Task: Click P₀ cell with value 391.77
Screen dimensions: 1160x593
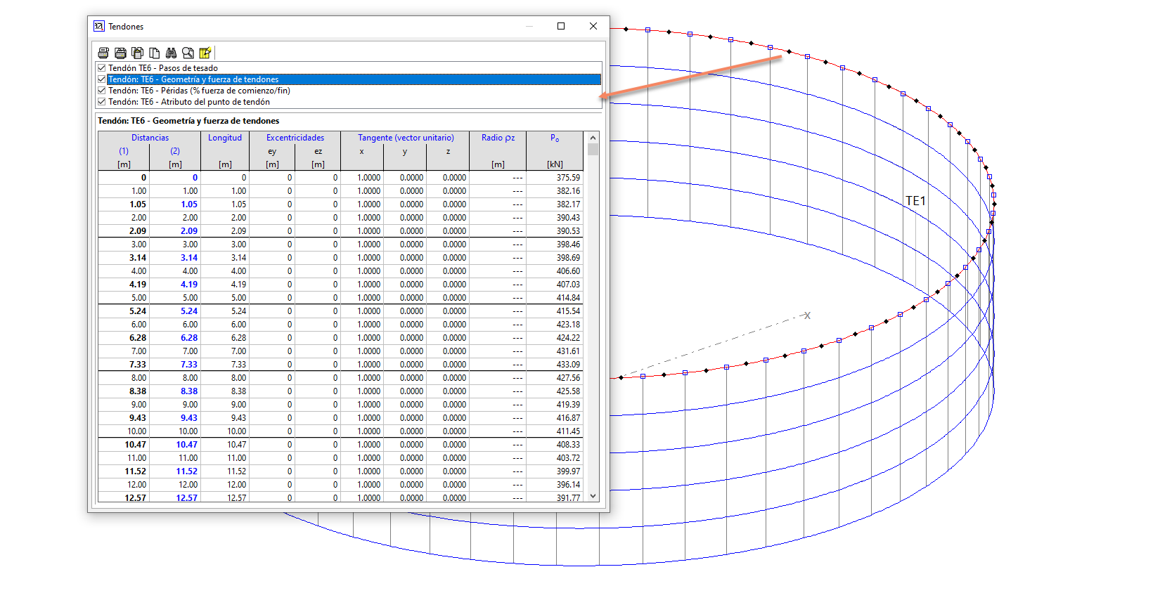Action: [x=555, y=498]
